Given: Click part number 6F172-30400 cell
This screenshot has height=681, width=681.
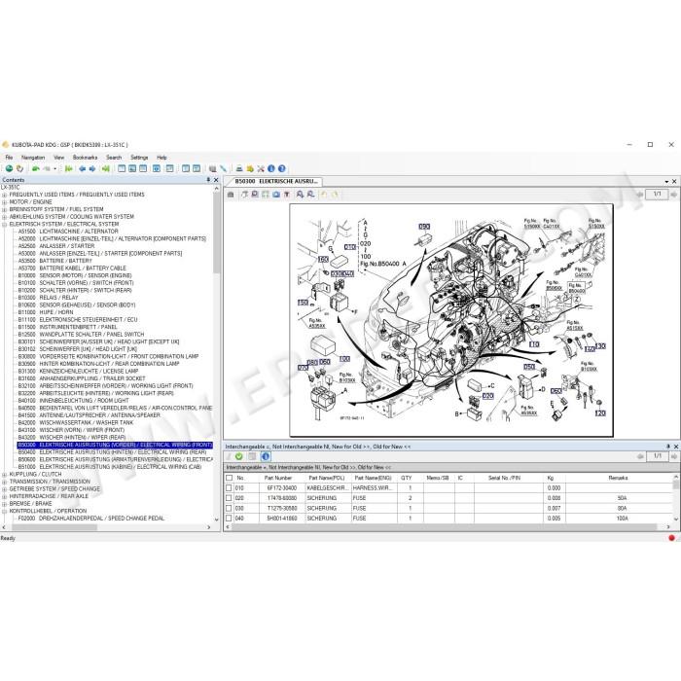Looking at the screenshot, I should [x=282, y=487].
